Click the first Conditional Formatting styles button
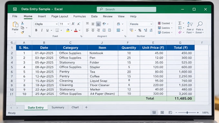Viewport: 219px width, 123px height. point(165,23)
